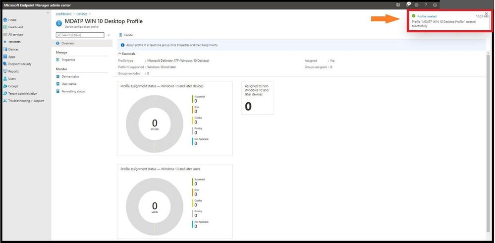Screen dimensions: 495x243
Task: Open the Troubleshooting + support wrench icon
Action: (x=5, y=101)
